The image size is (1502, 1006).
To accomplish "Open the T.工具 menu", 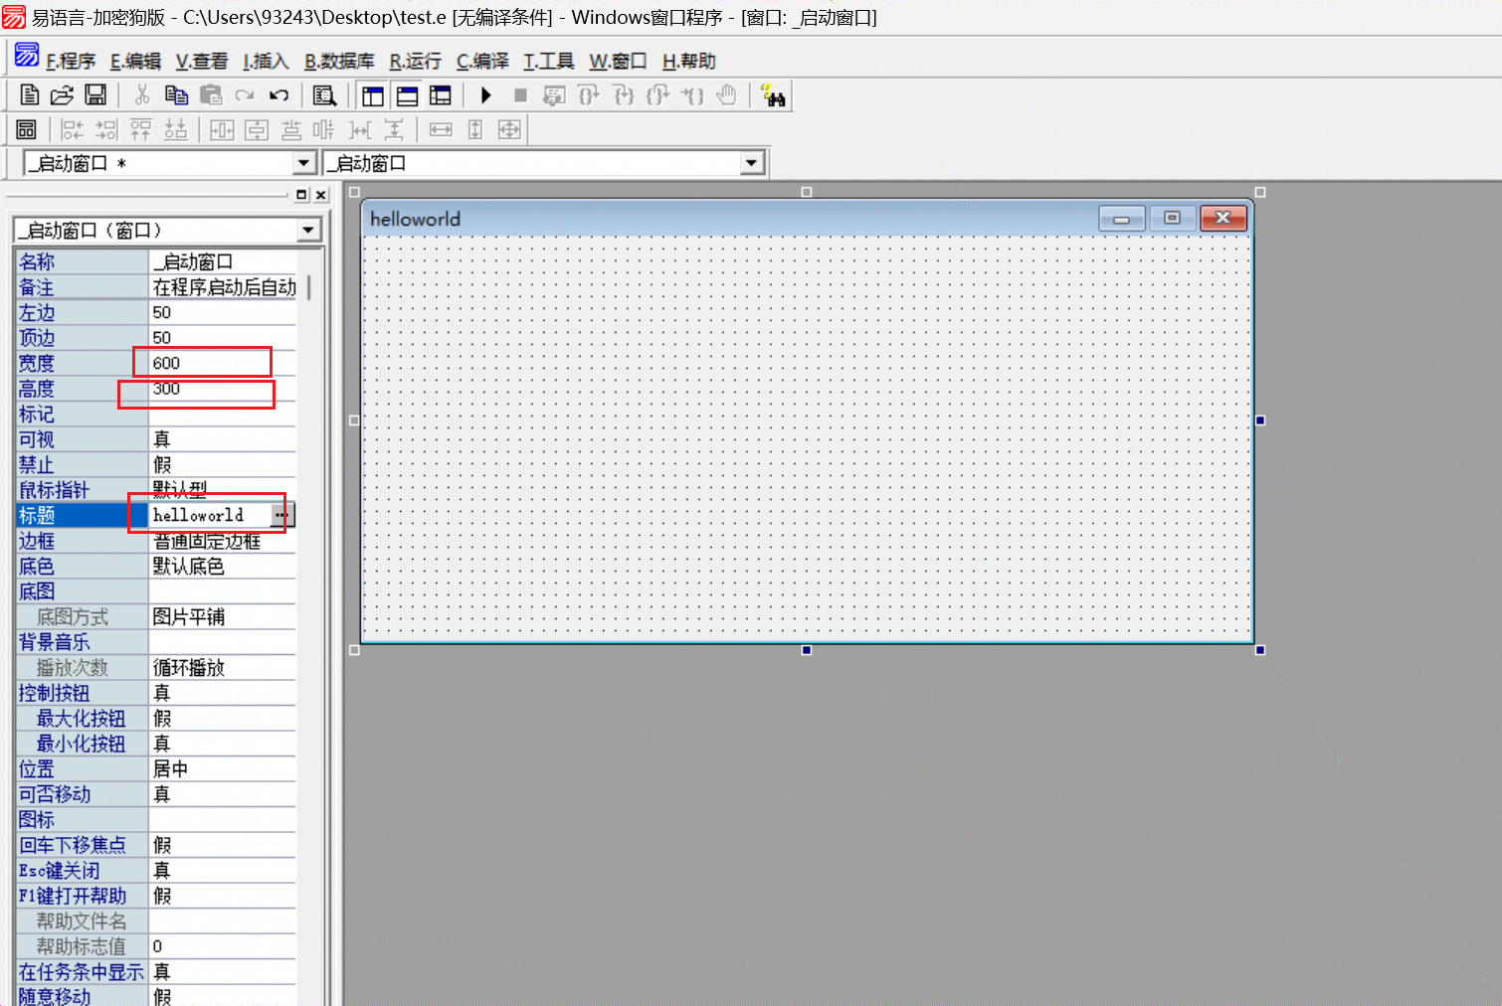I will pos(549,62).
